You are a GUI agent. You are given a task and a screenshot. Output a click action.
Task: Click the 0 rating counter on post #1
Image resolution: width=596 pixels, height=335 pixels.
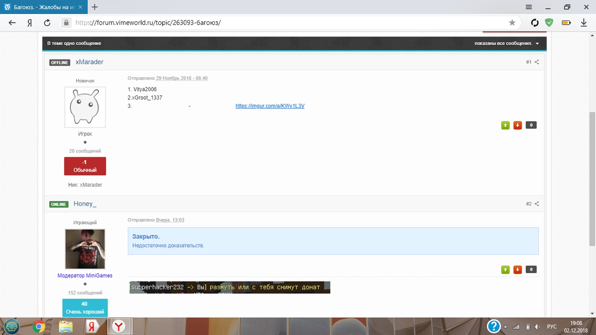click(531, 125)
